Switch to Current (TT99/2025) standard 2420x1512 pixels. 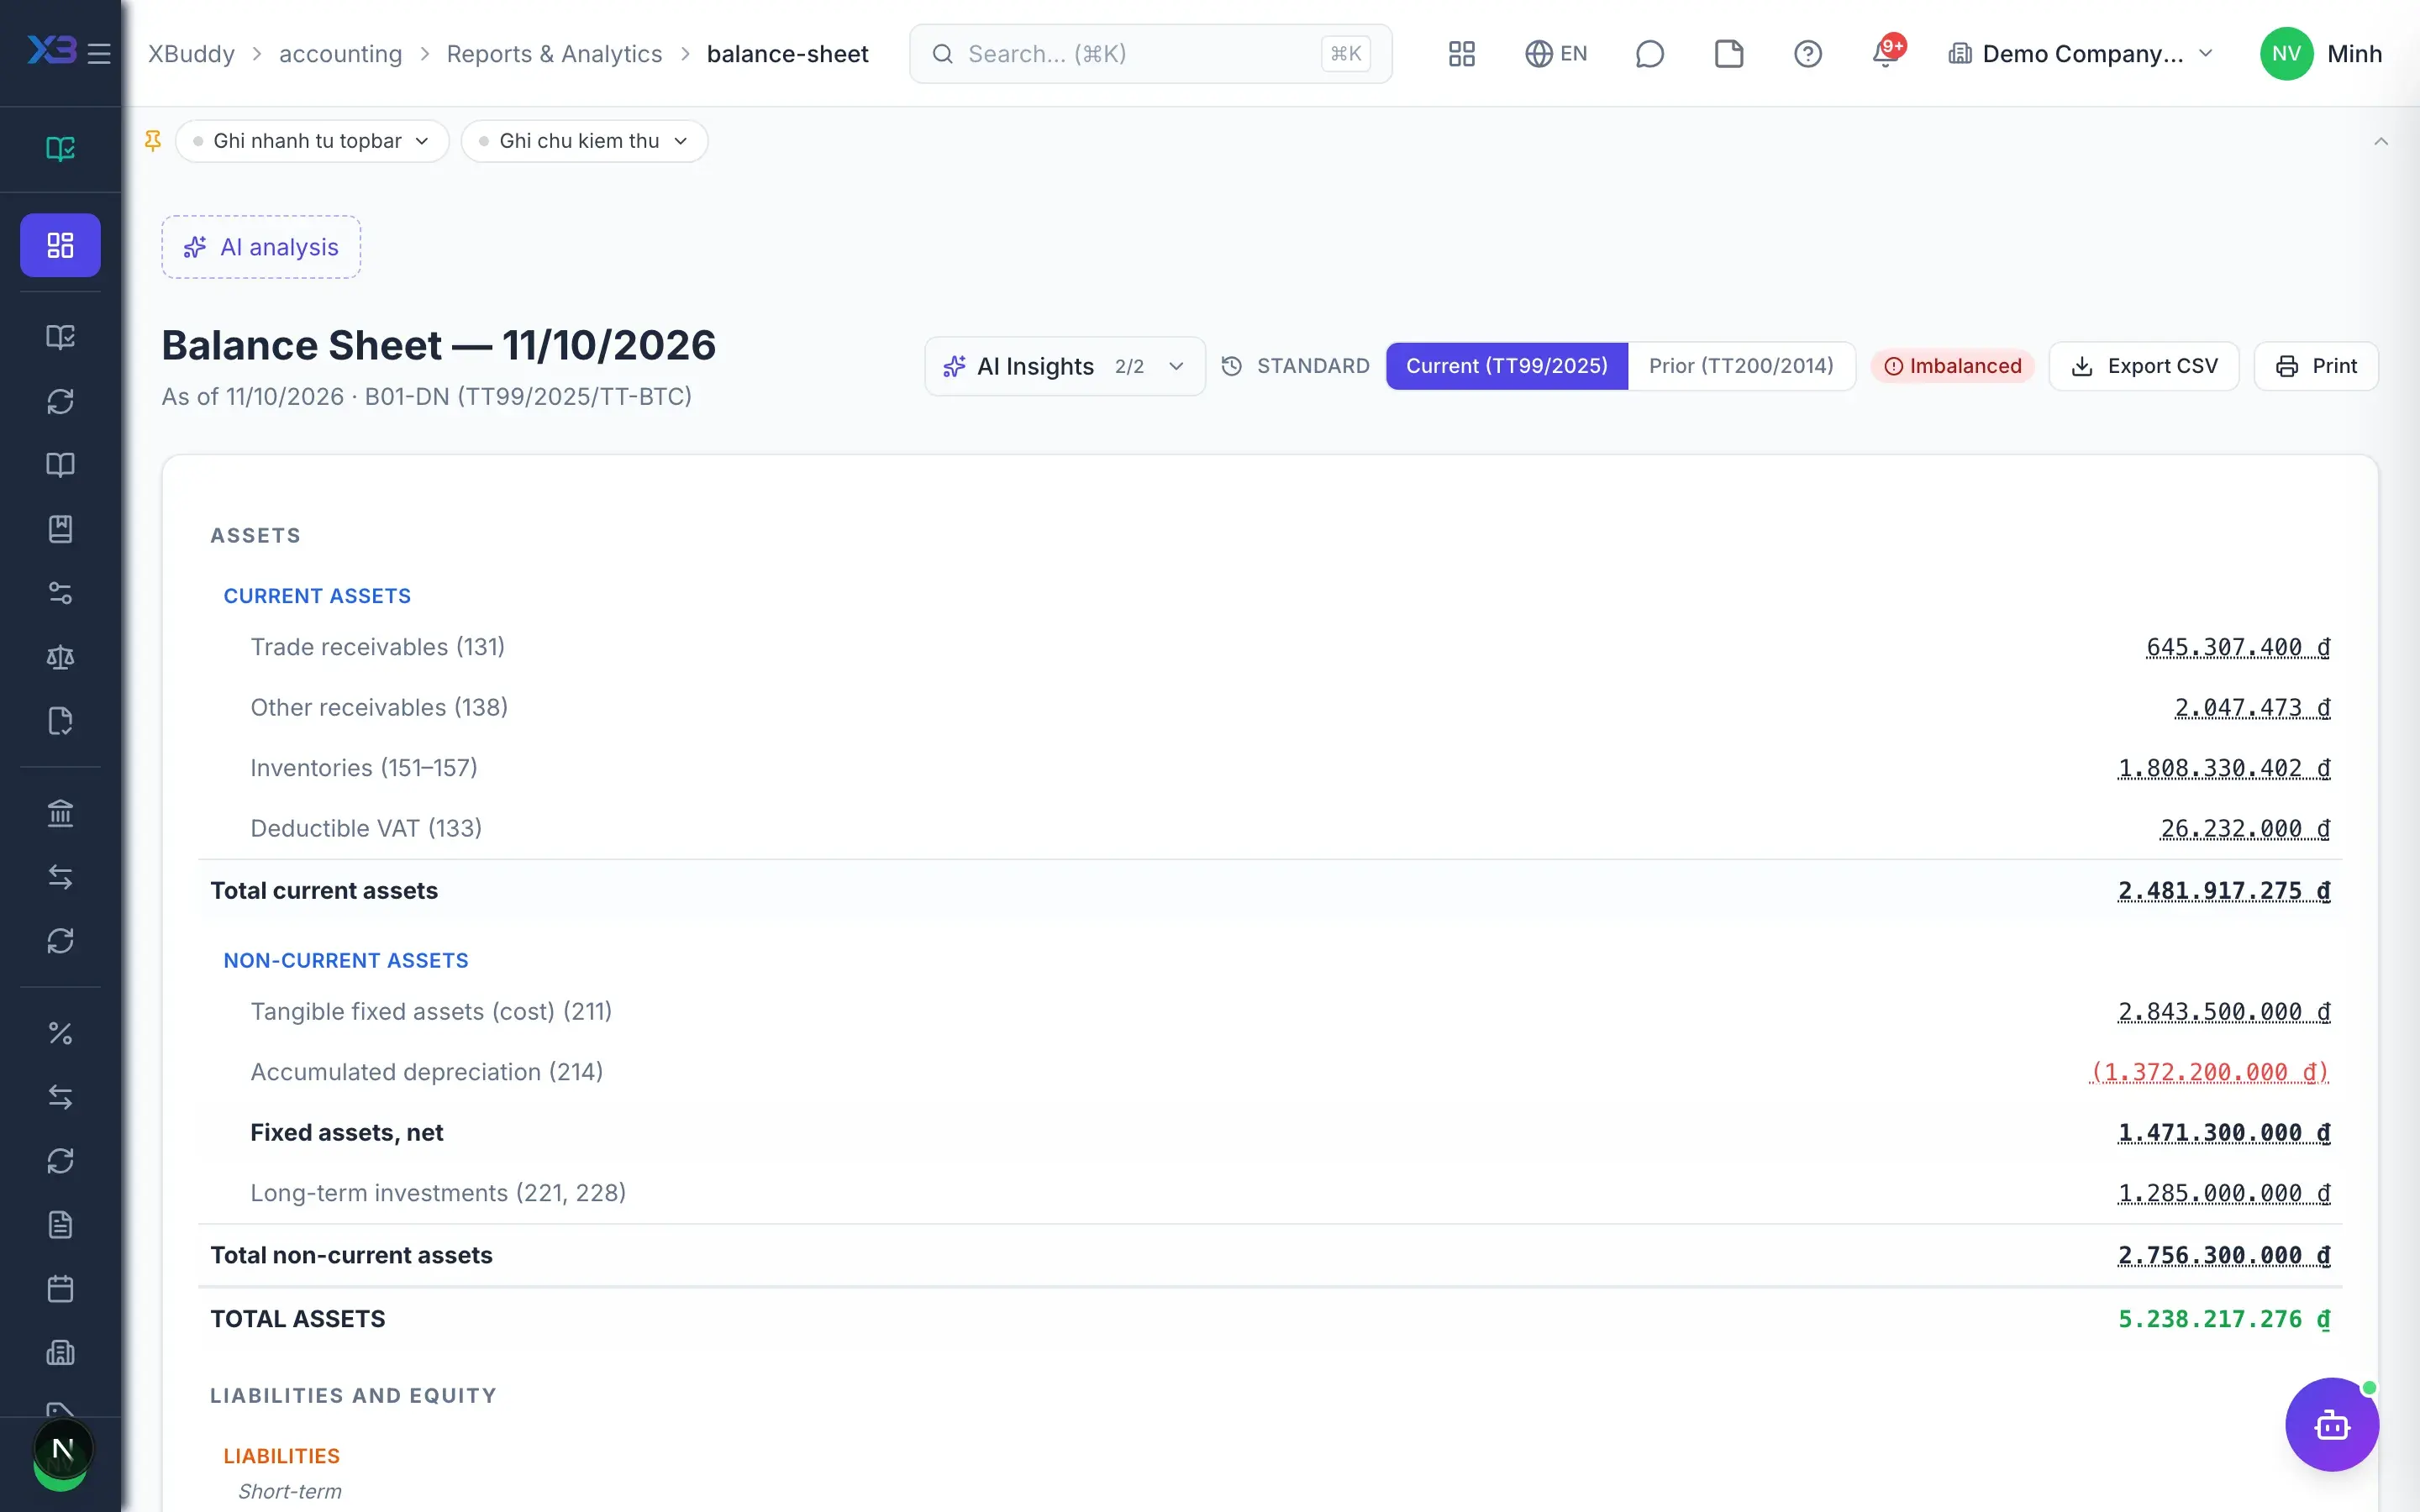click(x=1506, y=366)
